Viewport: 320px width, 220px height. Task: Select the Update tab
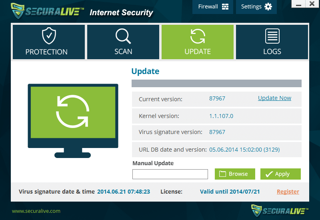(198, 42)
